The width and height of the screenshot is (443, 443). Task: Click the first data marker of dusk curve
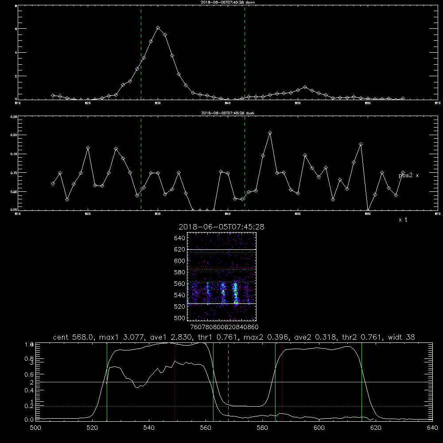tap(53, 184)
